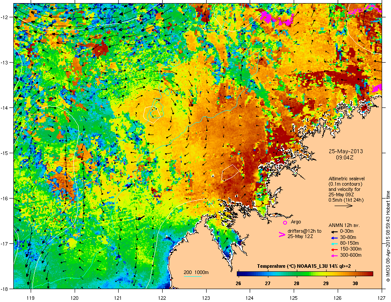This screenshot has height=302, width=391.
Task: Click the 'drifters@12h to' legend label
Action: [x=304, y=231]
